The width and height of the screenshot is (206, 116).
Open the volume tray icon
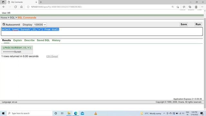[x=183, y=113]
